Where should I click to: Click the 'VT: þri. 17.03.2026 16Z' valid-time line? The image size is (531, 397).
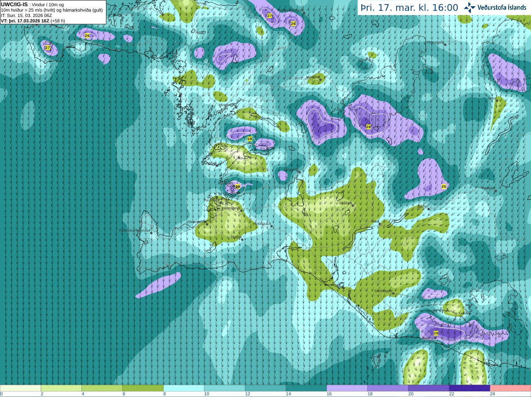pyautogui.click(x=25, y=21)
